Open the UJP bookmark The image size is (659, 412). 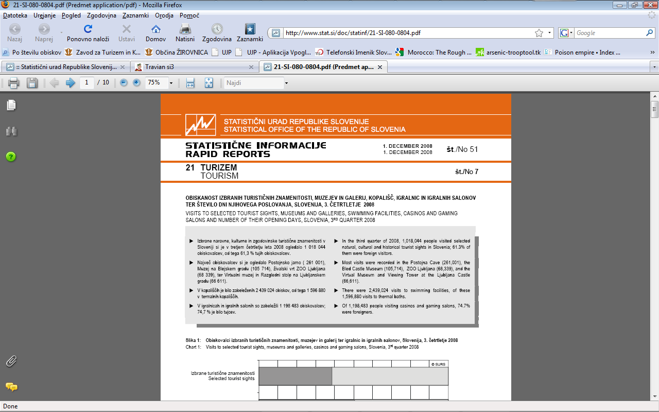coord(221,53)
